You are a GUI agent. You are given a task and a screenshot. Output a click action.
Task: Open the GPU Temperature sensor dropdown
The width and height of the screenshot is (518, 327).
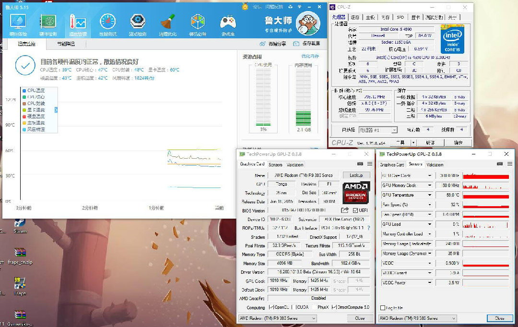click(x=430, y=195)
